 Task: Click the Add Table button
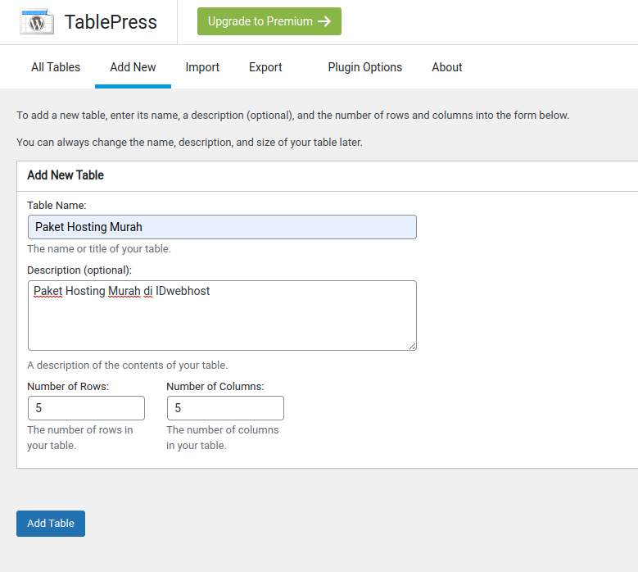pos(51,524)
